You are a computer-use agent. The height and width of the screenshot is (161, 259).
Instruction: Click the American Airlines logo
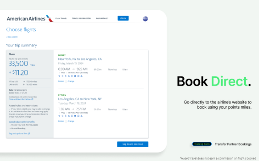(x=30, y=18)
